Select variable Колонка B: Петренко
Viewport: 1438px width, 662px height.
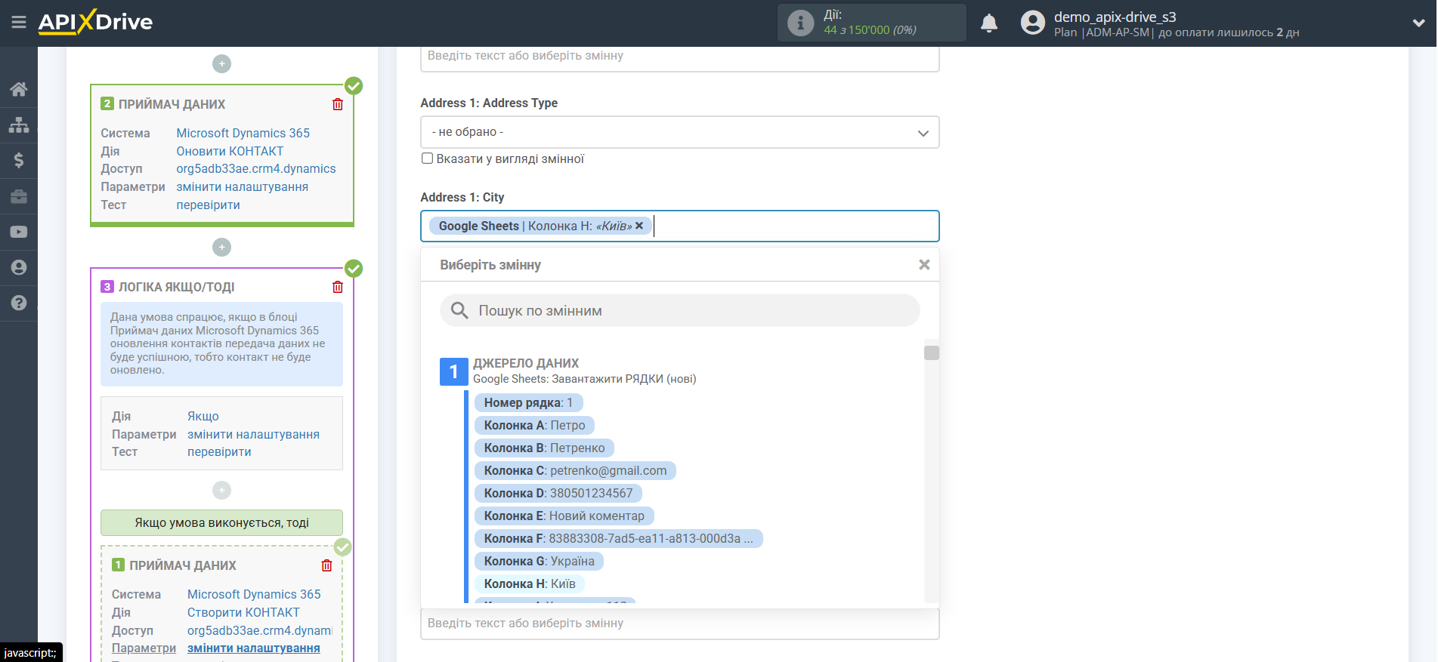pos(544,448)
